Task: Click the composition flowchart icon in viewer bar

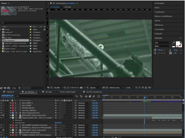Action: (x=146, y=88)
